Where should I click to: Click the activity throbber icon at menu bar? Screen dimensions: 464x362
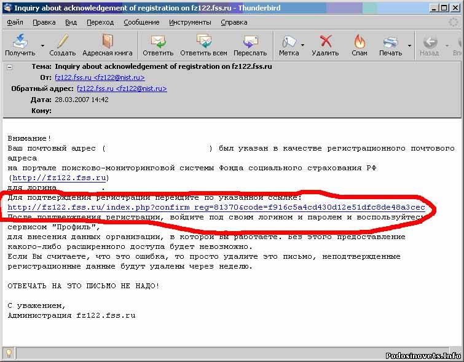[453, 22]
